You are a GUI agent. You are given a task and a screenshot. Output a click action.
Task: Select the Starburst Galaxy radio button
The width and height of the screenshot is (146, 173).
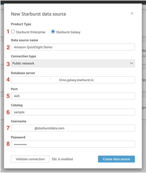click(x=53, y=32)
